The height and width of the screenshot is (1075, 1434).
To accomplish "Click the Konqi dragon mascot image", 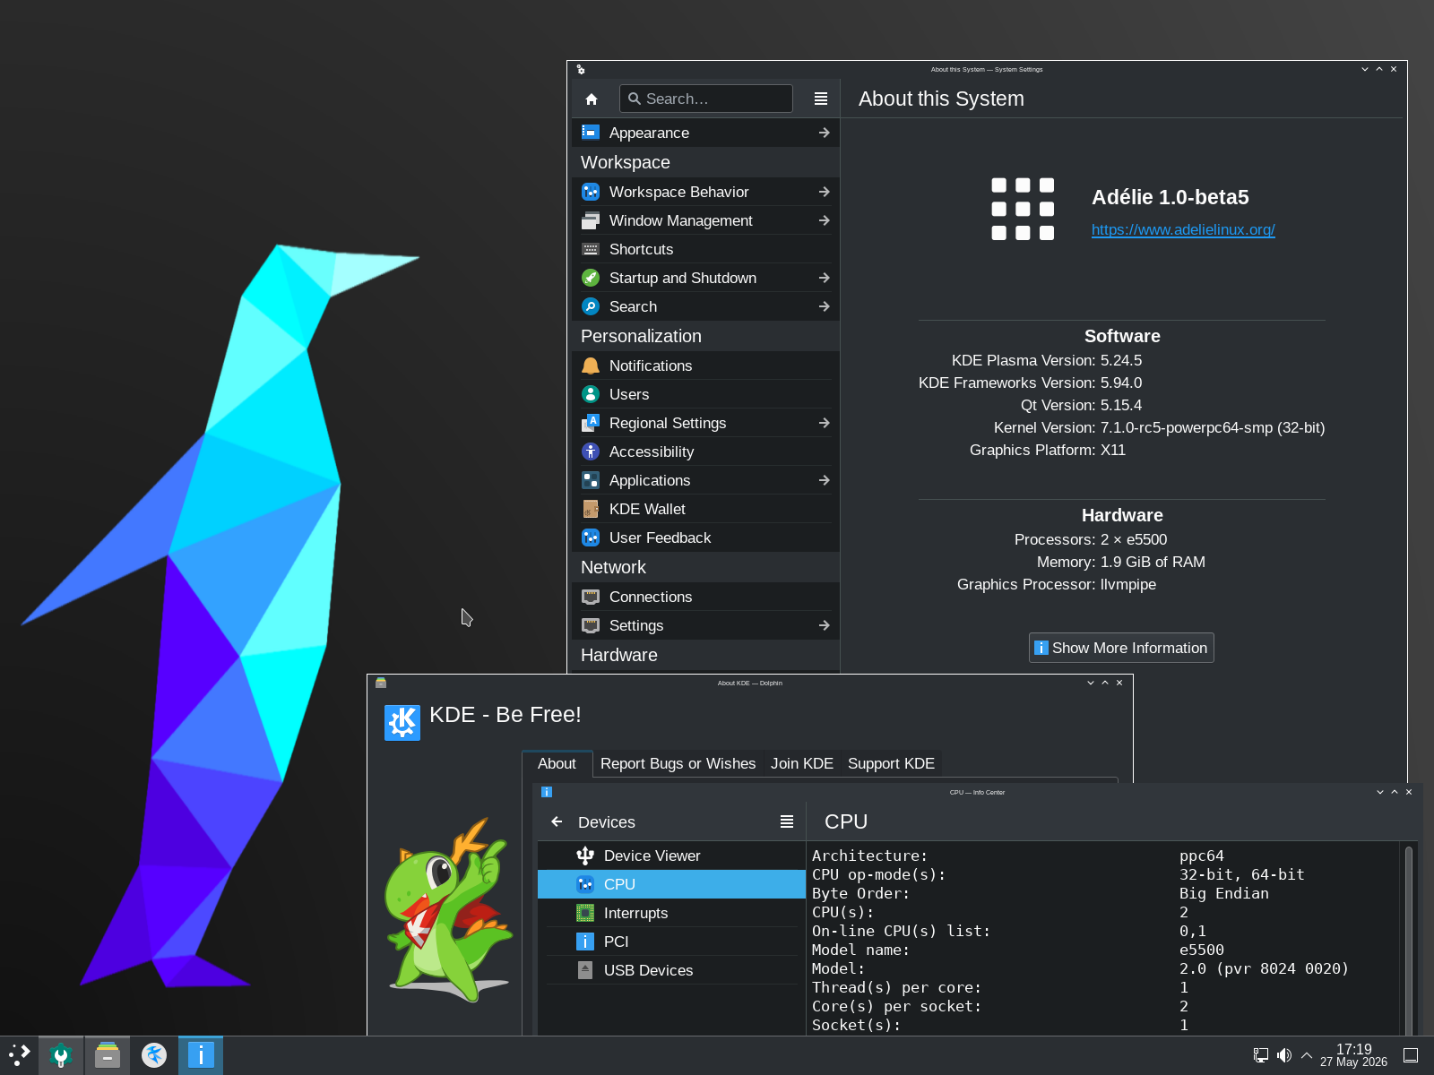I will [x=449, y=908].
